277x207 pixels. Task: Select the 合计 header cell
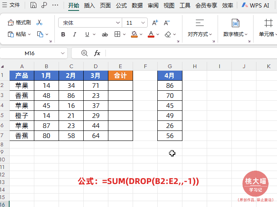121,76
